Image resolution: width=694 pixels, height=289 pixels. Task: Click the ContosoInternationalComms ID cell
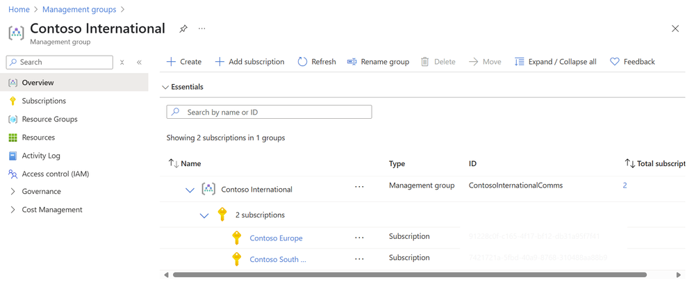tap(515, 185)
